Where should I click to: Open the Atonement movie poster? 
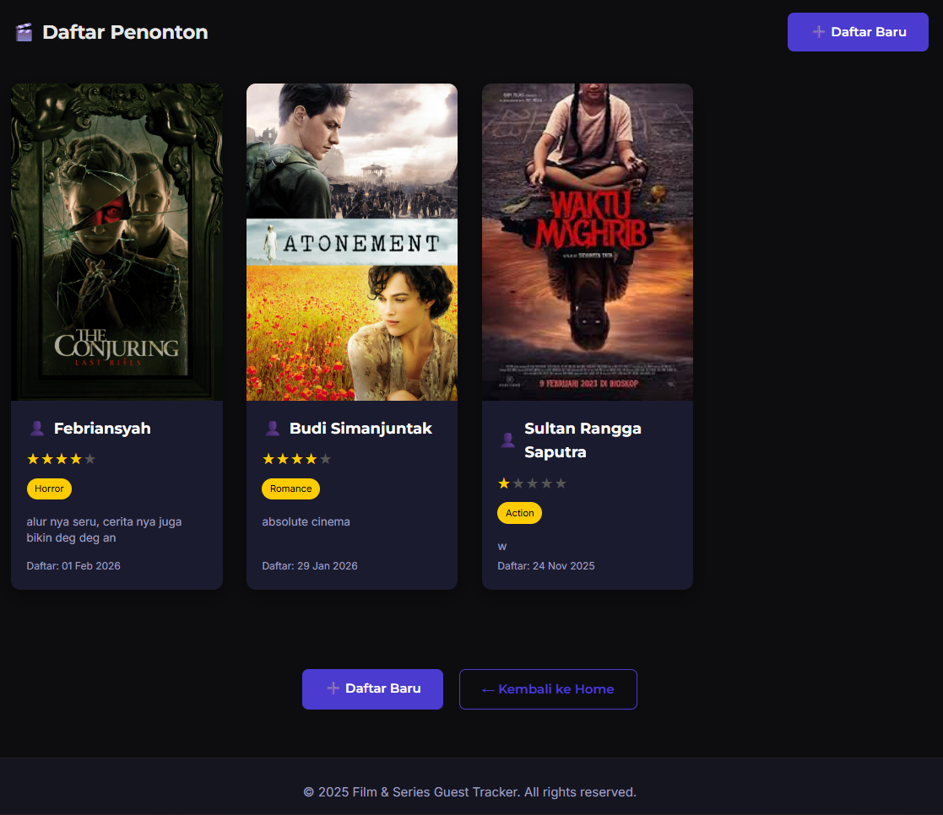pos(352,242)
